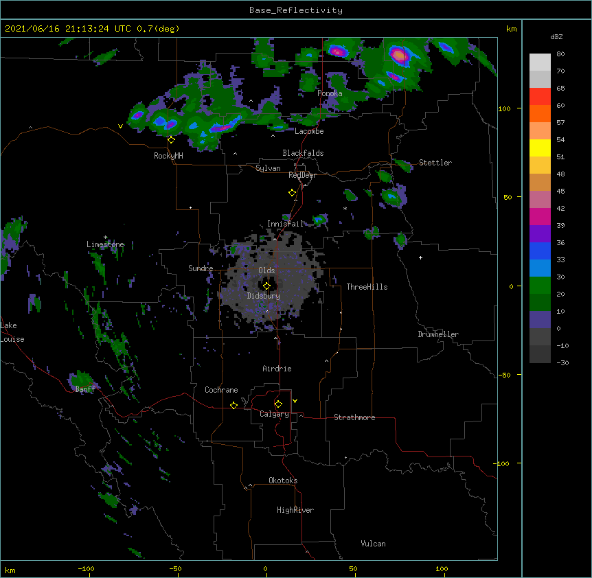Pick the slate purple 0-10 dBZ legend swatch
The width and height of the screenshot is (592, 578).
[540, 320]
